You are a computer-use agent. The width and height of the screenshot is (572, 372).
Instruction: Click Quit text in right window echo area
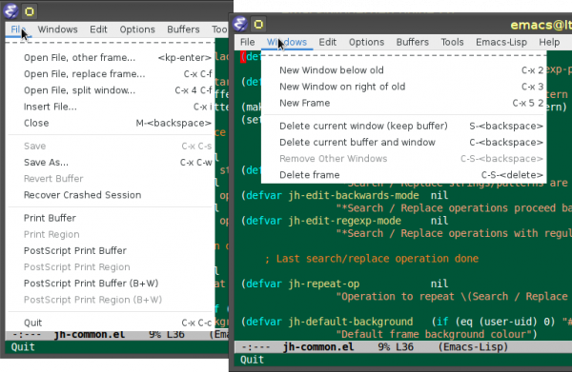pyautogui.click(x=252, y=360)
